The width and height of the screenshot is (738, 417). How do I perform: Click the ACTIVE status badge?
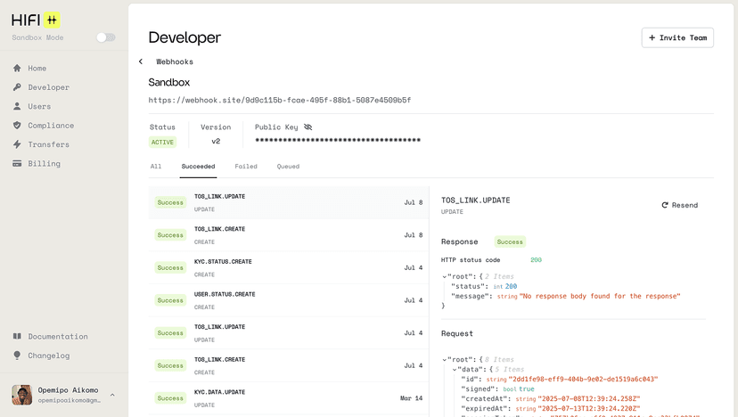click(x=162, y=143)
